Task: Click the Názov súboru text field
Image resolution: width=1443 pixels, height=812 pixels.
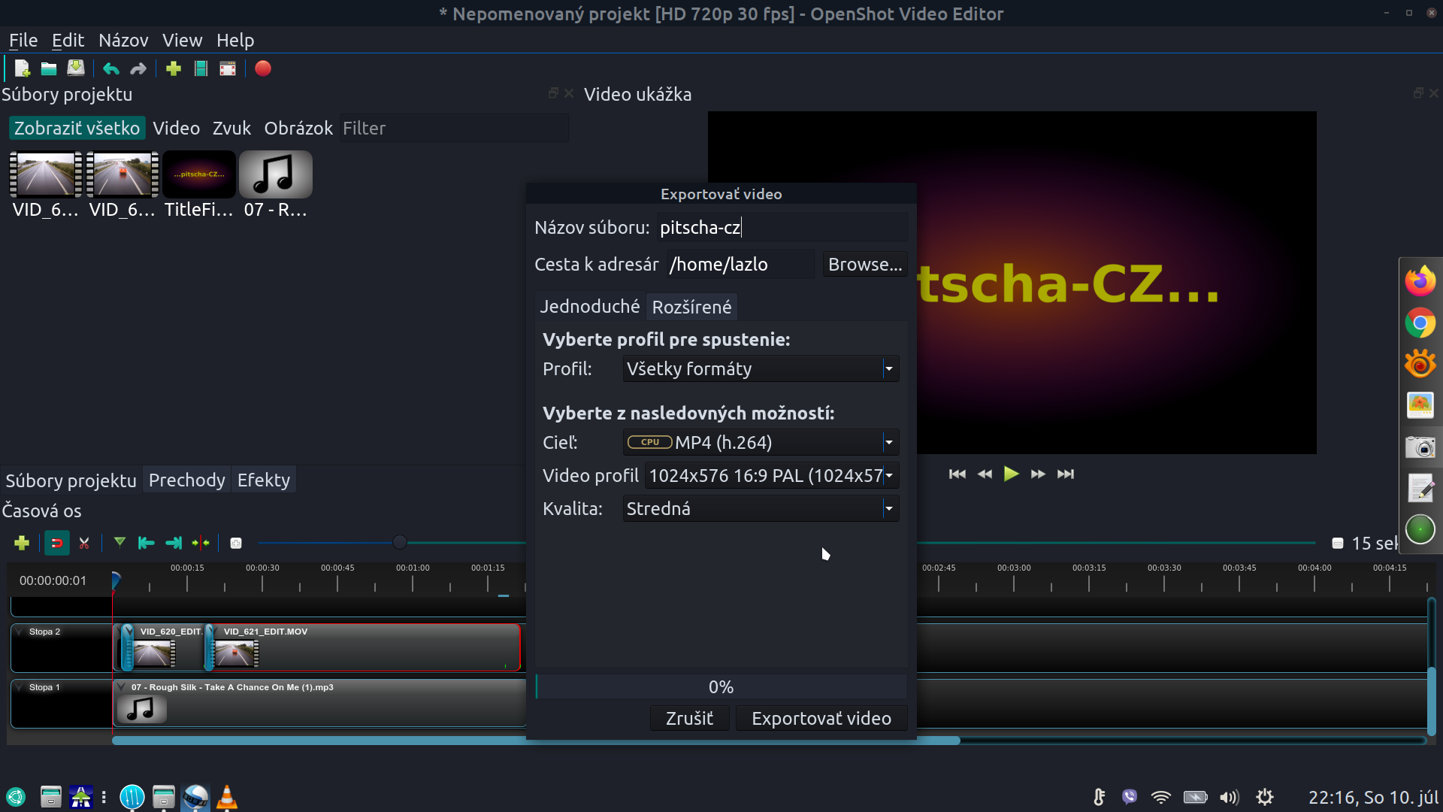Action: pyautogui.click(x=782, y=228)
